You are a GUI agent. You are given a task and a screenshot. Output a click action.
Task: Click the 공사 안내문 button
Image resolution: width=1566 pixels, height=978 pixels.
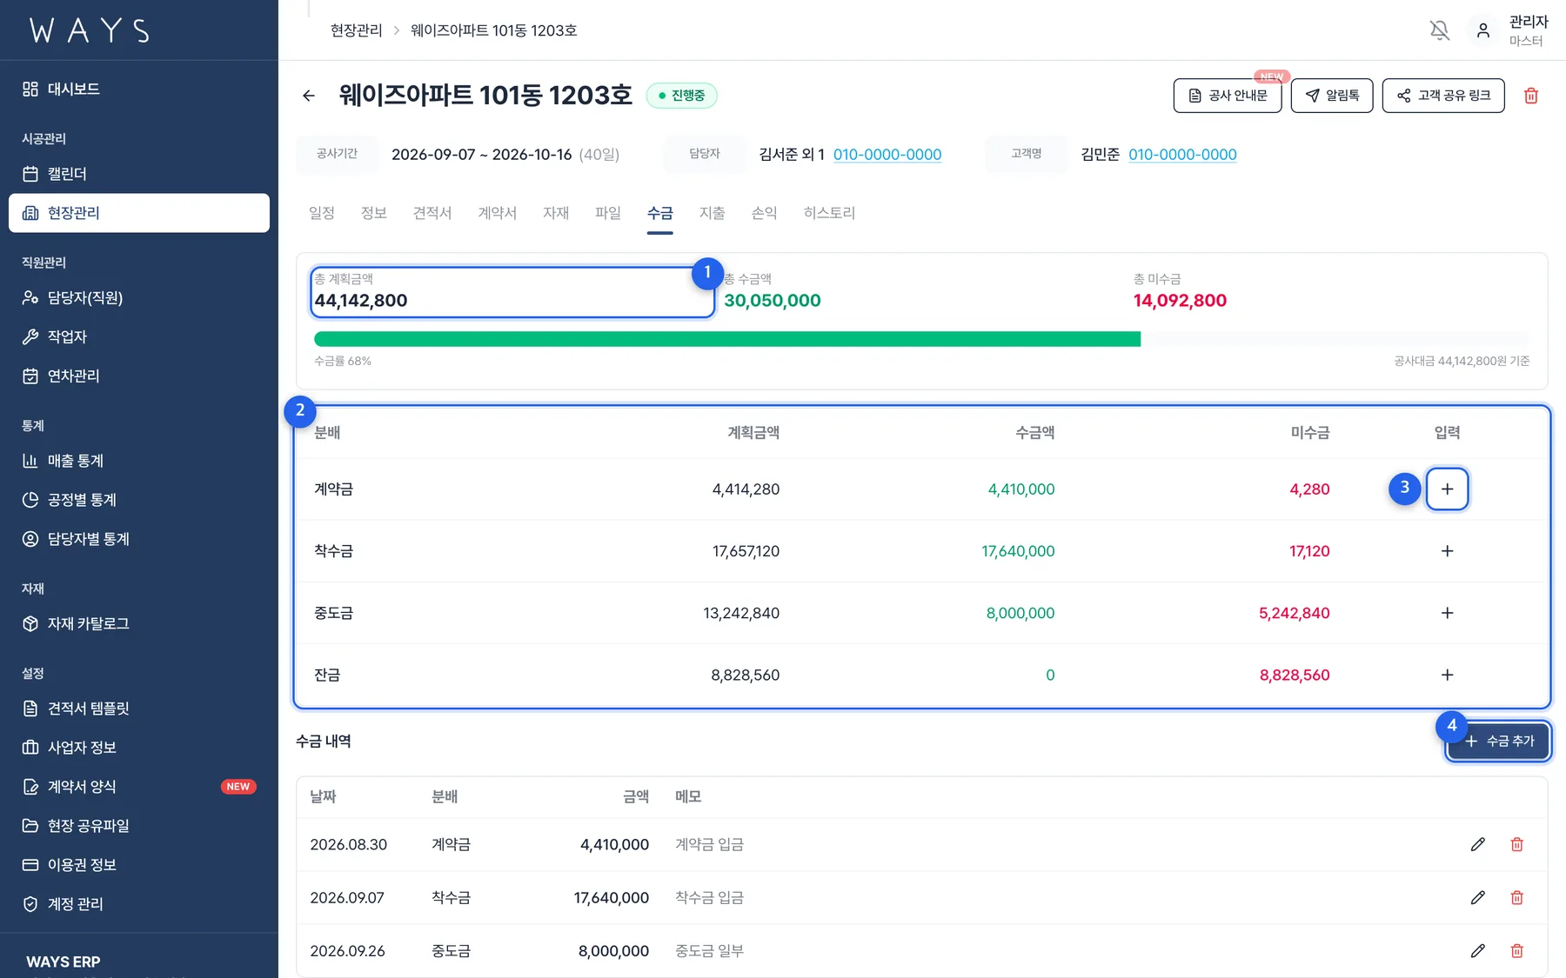(x=1228, y=96)
